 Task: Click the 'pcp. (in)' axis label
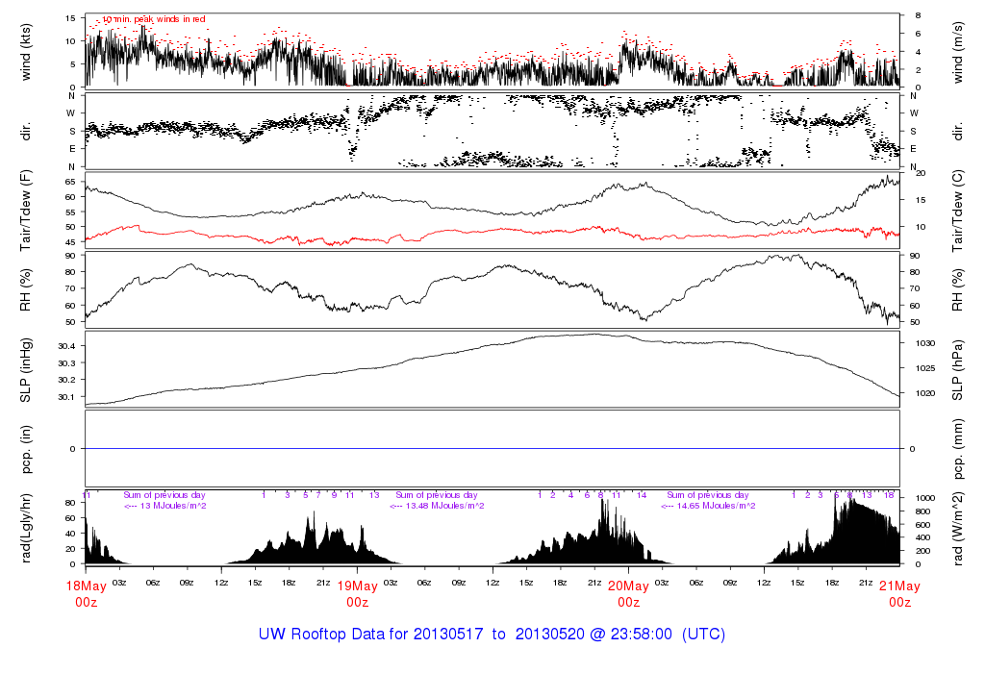(x=26, y=449)
